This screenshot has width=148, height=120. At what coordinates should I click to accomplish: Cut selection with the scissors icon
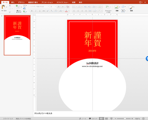tap(10, 6)
